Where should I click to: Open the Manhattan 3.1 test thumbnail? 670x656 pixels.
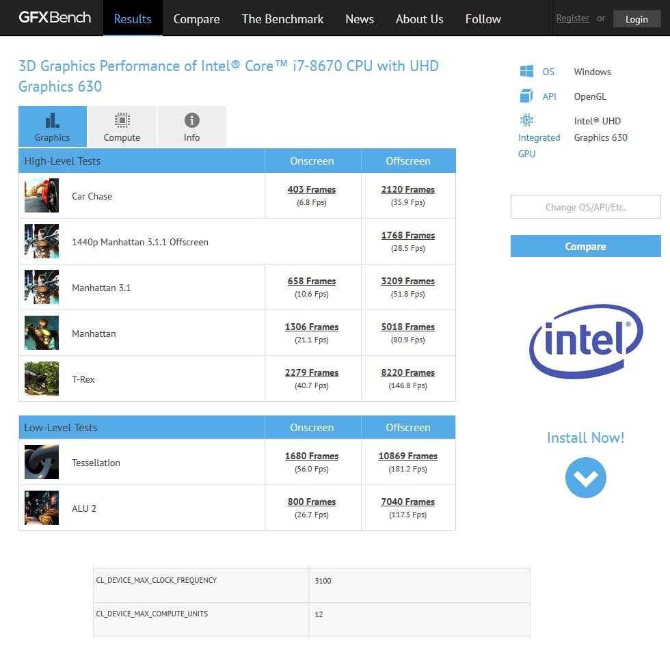[x=42, y=287]
